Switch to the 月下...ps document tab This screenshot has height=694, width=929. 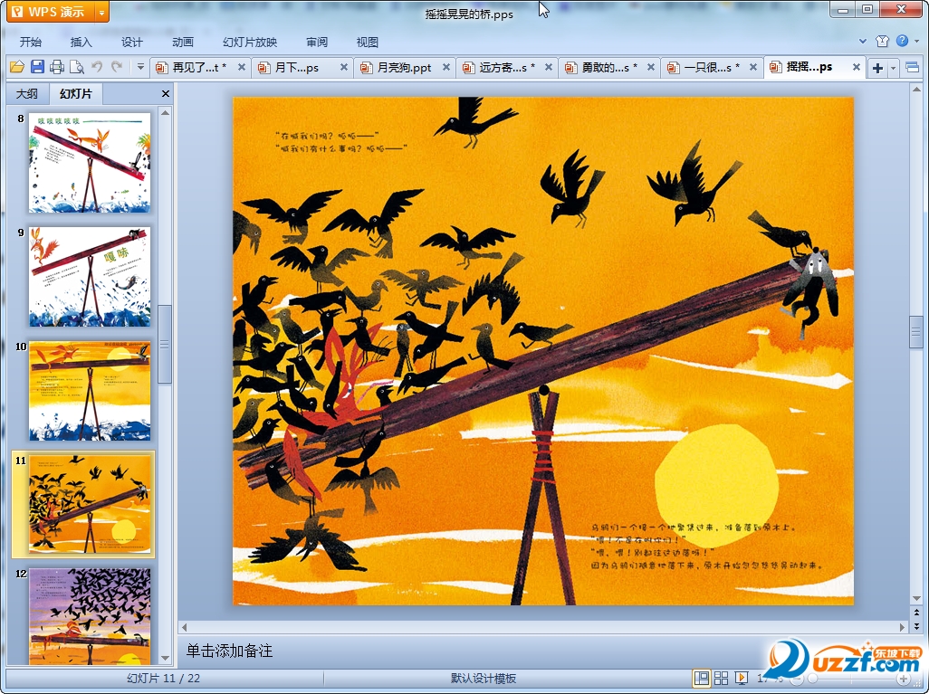(296, 68)
